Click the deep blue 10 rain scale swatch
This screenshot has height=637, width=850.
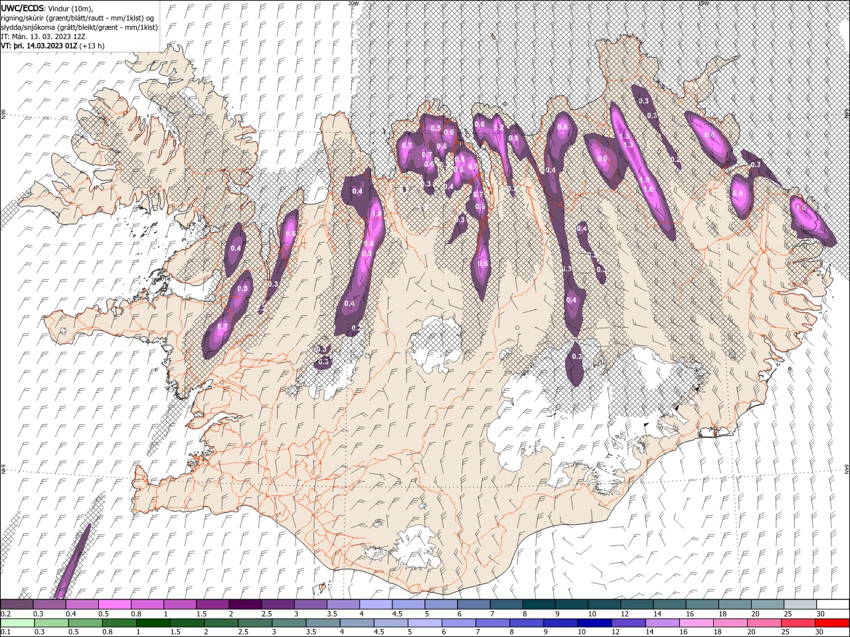pos(594,623)
